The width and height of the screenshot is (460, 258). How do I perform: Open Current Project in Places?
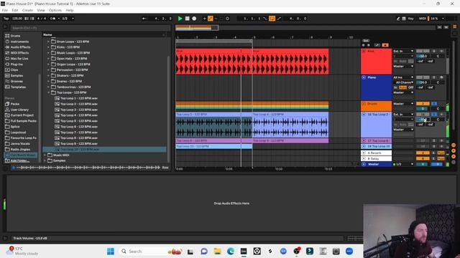click(22, 115)
